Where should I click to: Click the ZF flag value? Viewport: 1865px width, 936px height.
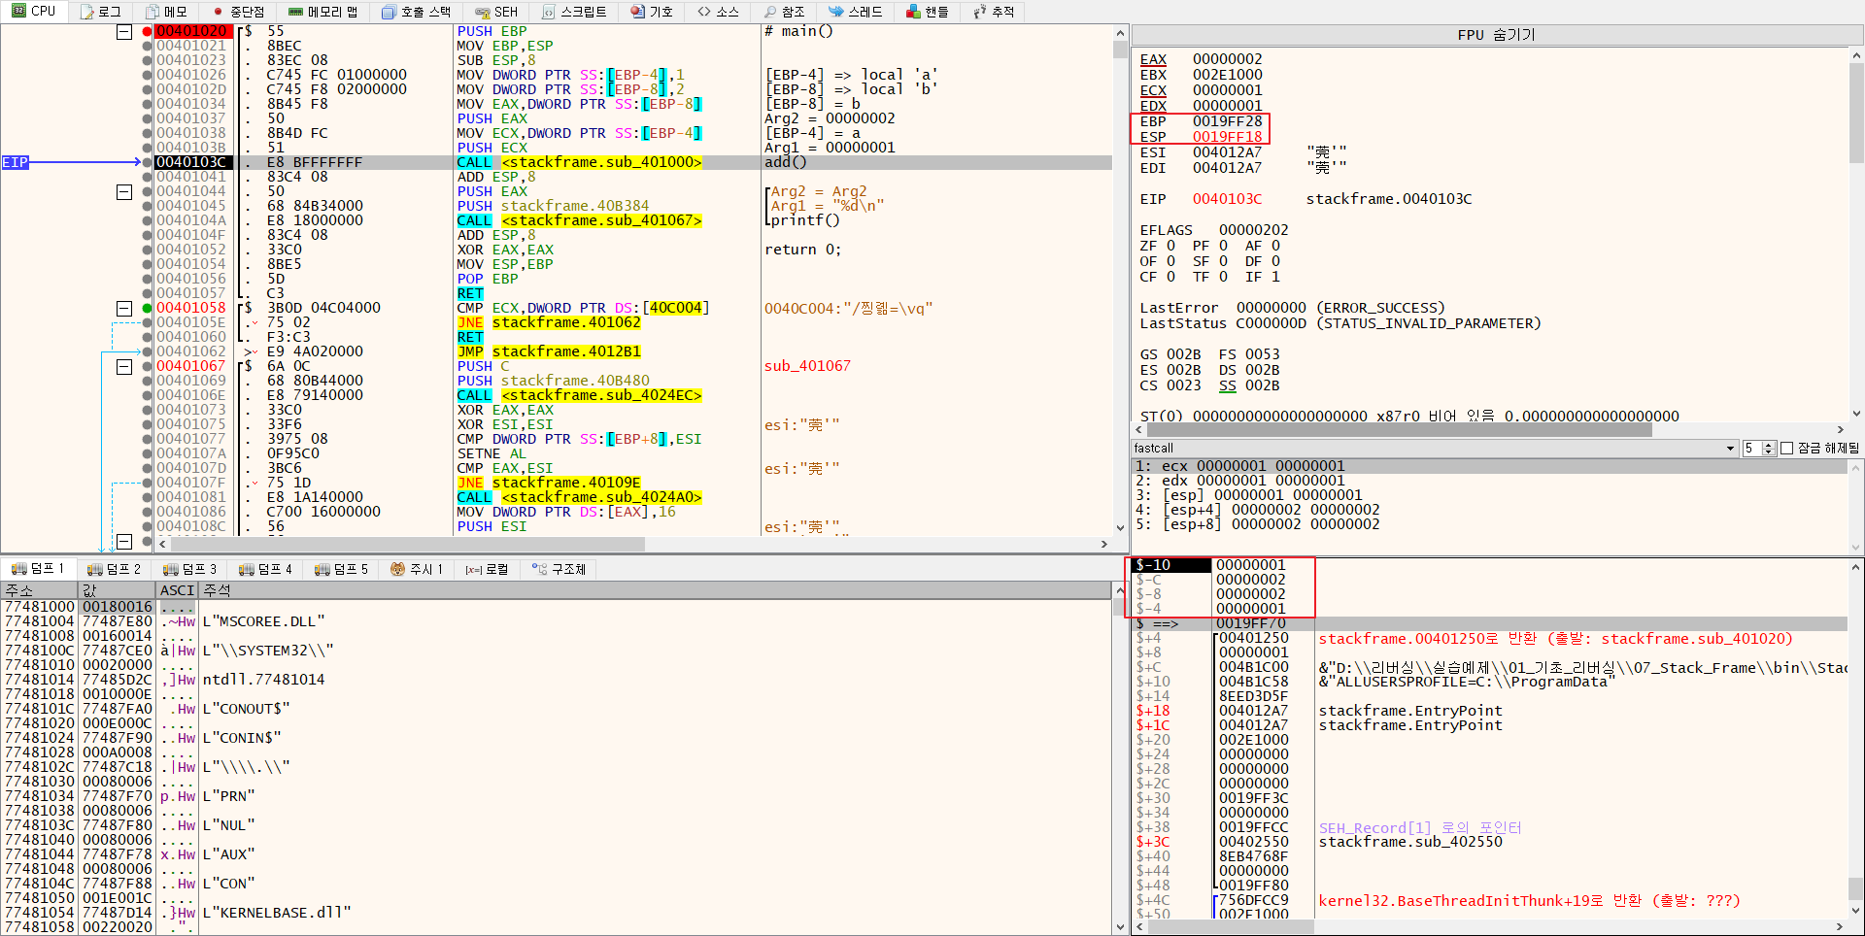tap(1170, 246)
